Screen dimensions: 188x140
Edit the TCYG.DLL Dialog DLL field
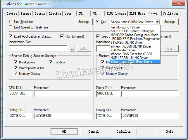pyautogui.click(x=108, y=116)
